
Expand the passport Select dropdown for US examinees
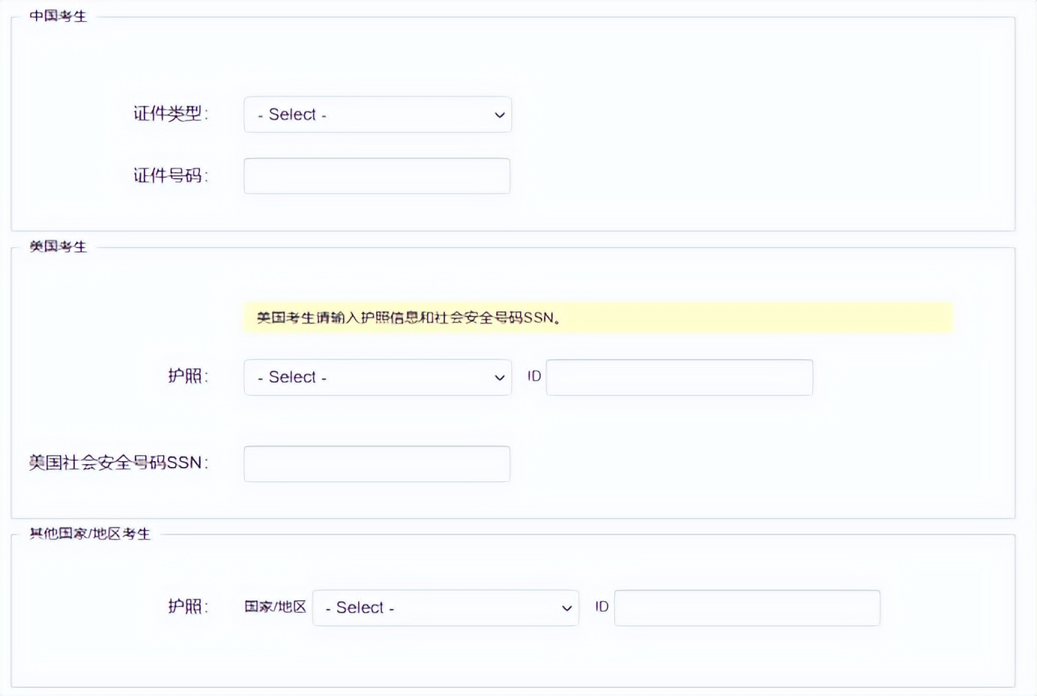[377, 377]
